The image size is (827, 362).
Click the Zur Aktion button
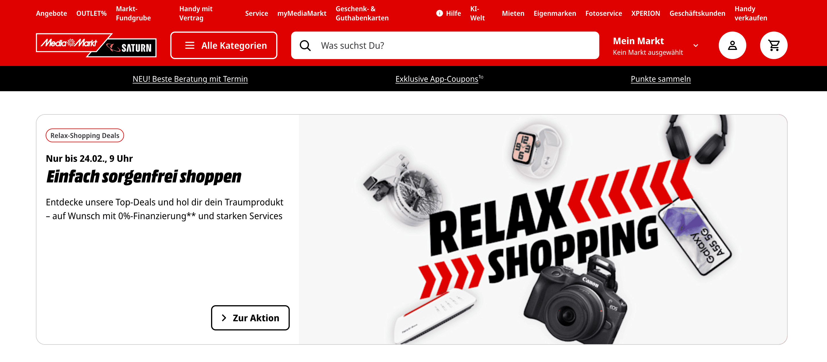(x=250, y=318)
